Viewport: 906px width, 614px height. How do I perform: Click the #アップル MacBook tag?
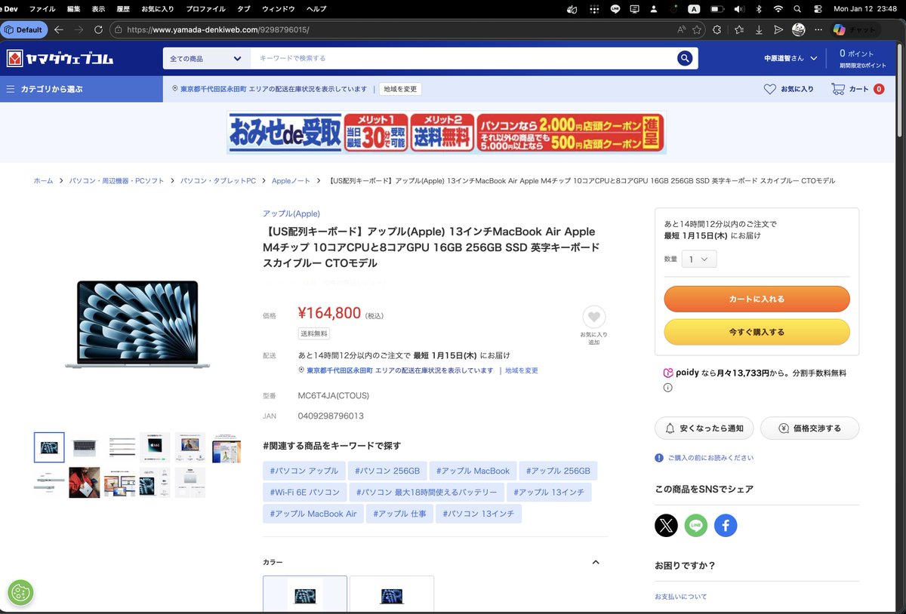pos(473,471)
